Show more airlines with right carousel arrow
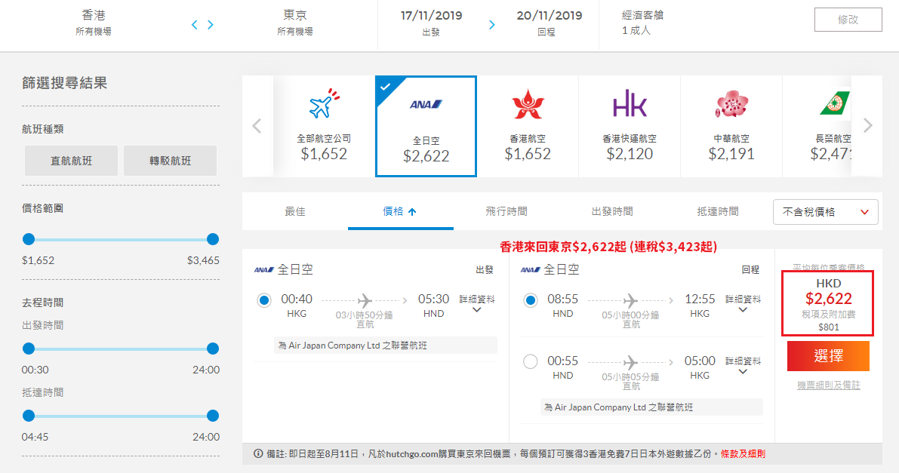The width and height of the screenshot is (899, 473). 868,125
